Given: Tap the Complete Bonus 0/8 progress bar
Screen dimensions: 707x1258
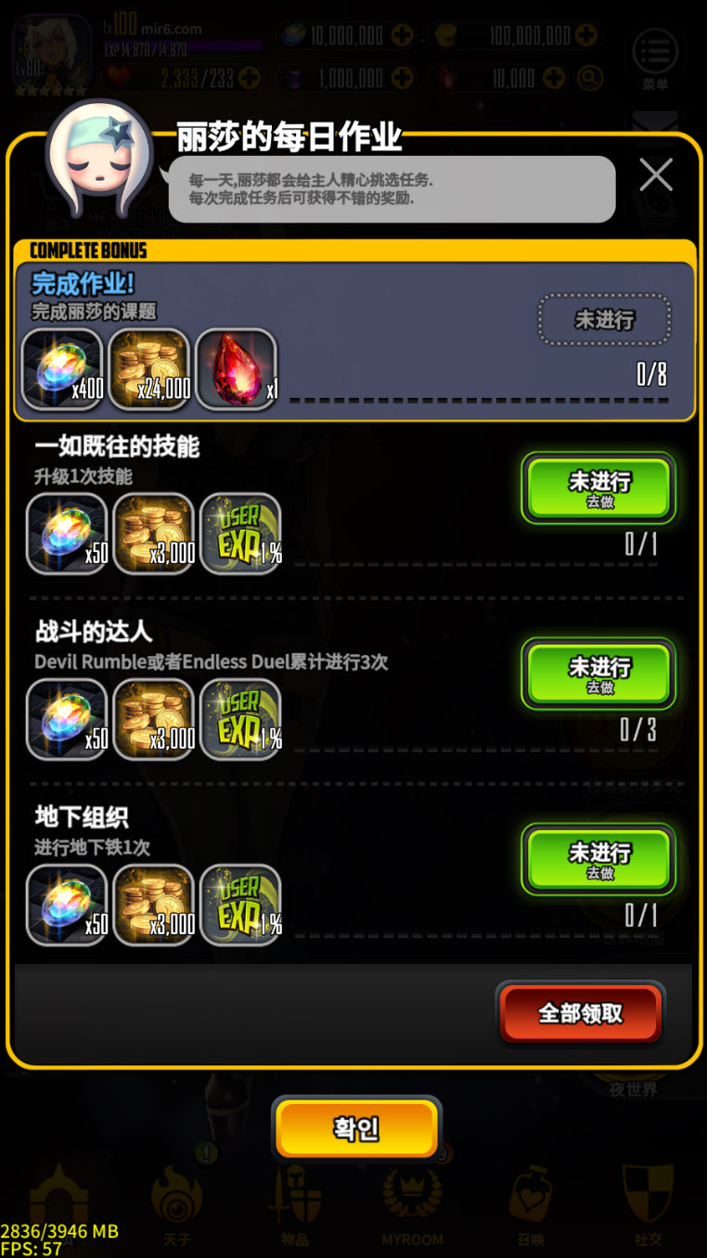Looking at the screenshot, I should point(480,401).
